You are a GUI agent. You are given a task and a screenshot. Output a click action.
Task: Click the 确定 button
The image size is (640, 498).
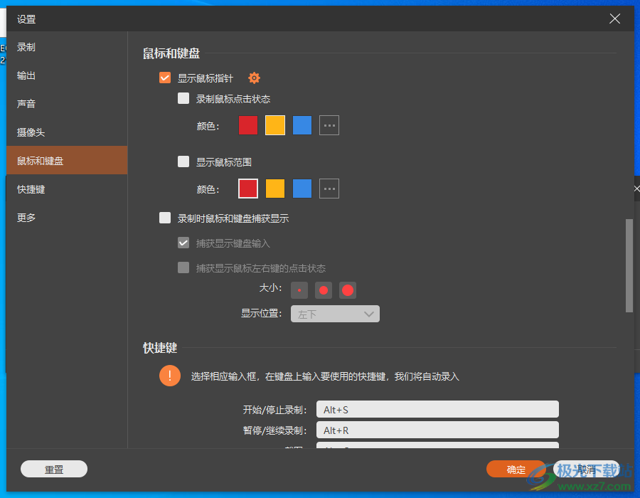point(516,469)
